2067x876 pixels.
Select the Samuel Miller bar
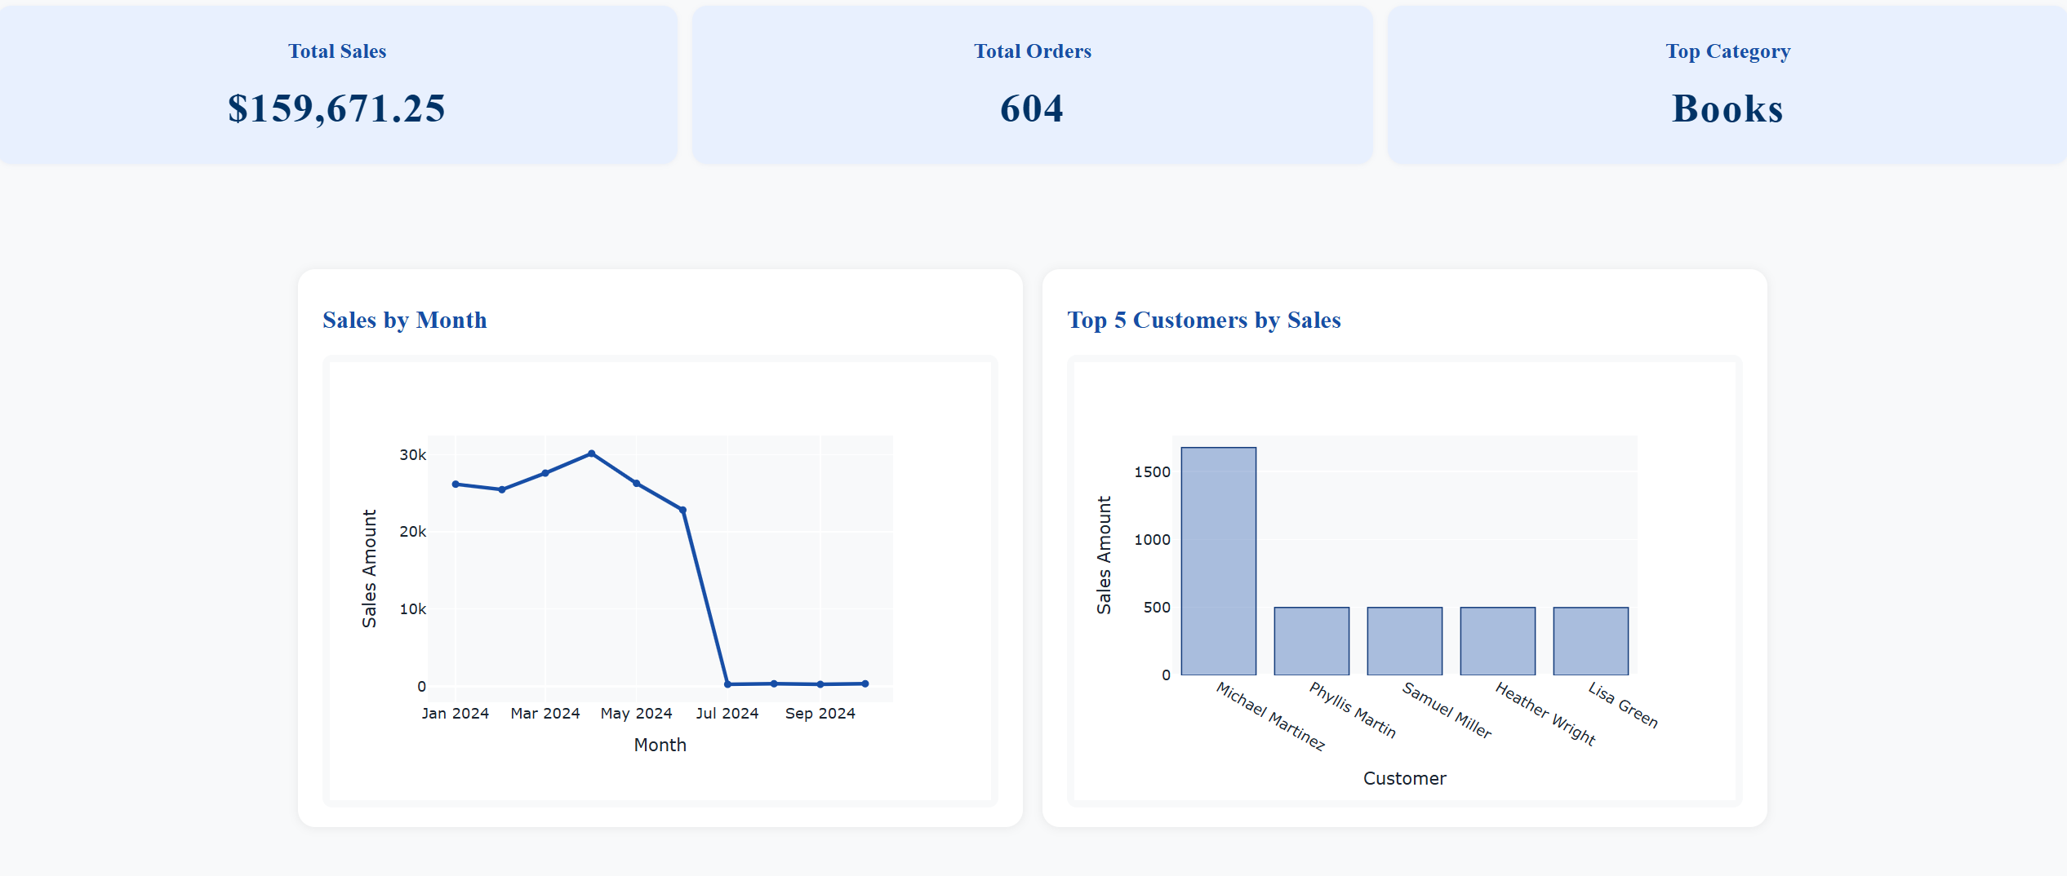pos(1405,641)
